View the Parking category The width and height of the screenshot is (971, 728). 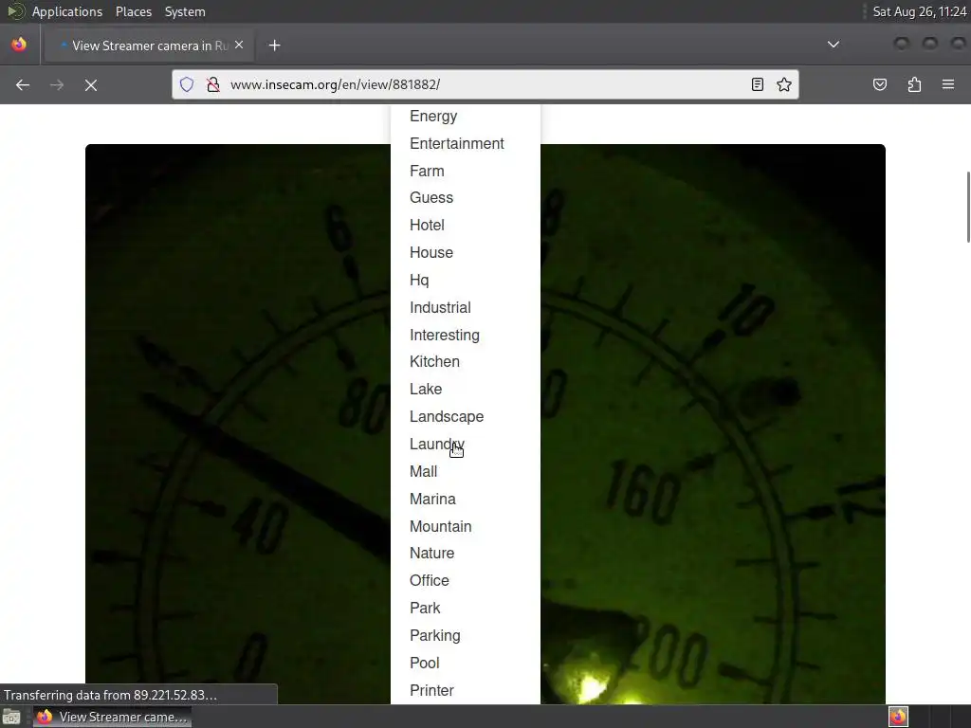point(434,636)
